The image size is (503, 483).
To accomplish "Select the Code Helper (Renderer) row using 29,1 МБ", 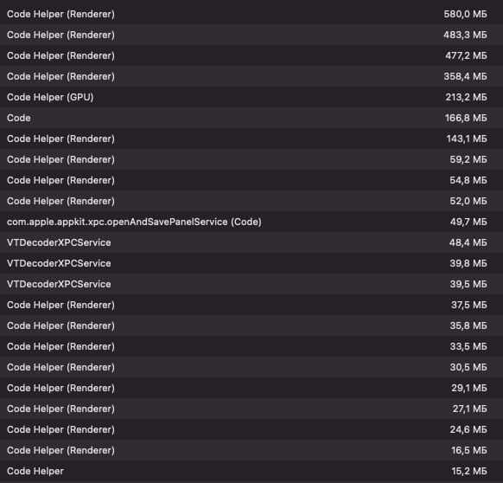I will (x=251, y=388).
